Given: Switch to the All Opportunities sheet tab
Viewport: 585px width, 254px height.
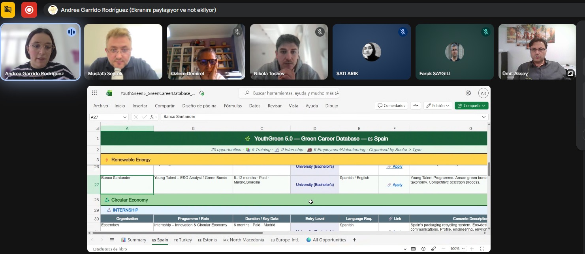Looking at the screenshot, I should pyautogui.click(x=326, y=240).
